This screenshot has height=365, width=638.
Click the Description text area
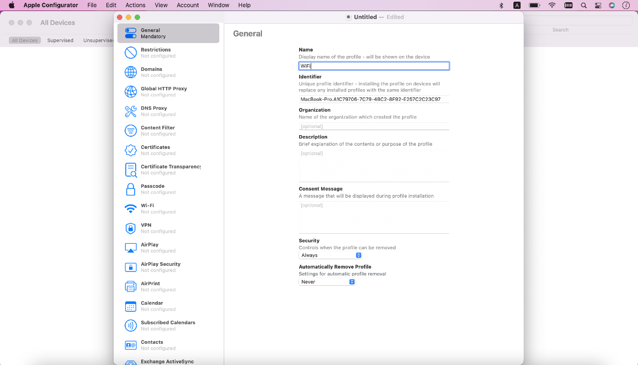(374, 165)
